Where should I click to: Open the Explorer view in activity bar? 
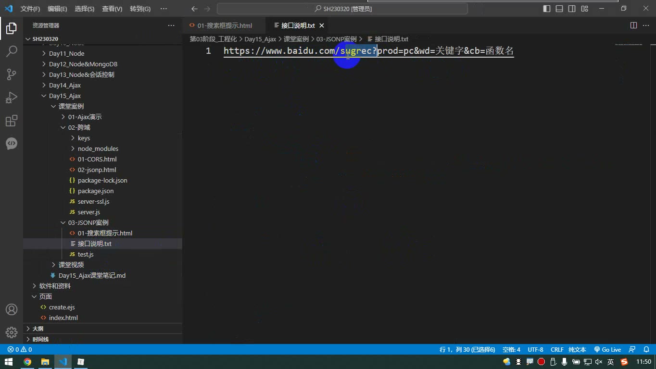pos(12,28)
